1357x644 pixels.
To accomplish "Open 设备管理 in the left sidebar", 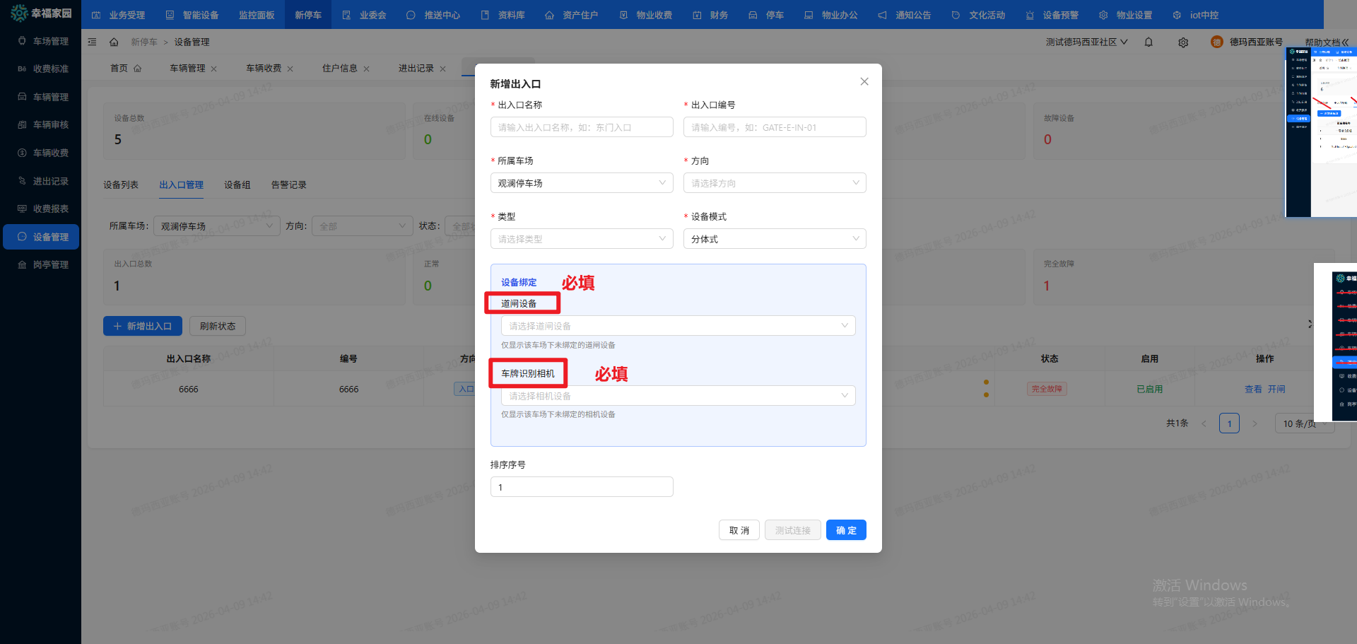I will tap(42, 237).
